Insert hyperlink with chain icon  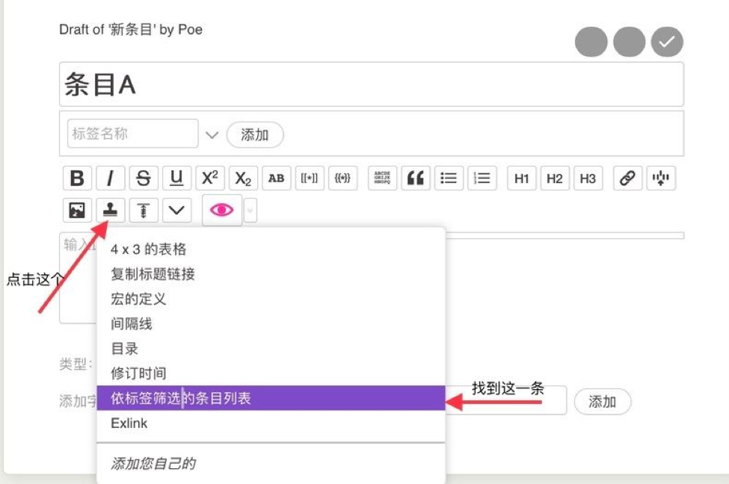point(627,179)
